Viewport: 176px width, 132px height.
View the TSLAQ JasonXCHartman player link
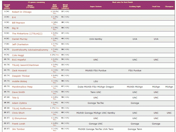(x=25, y=65)
